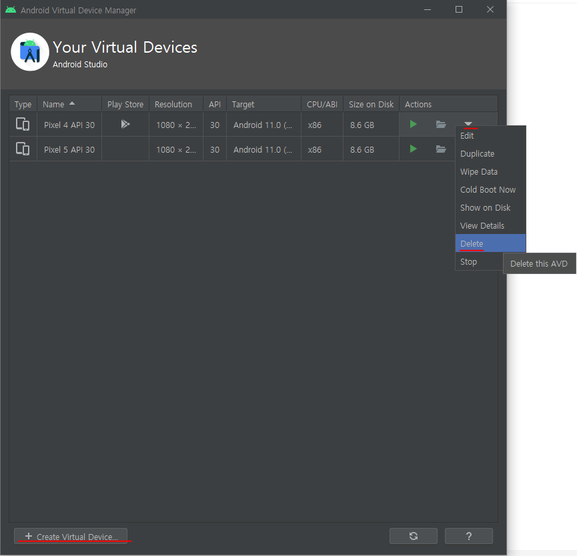
Task: Sort by the Name column header
Action: point(69,104)
